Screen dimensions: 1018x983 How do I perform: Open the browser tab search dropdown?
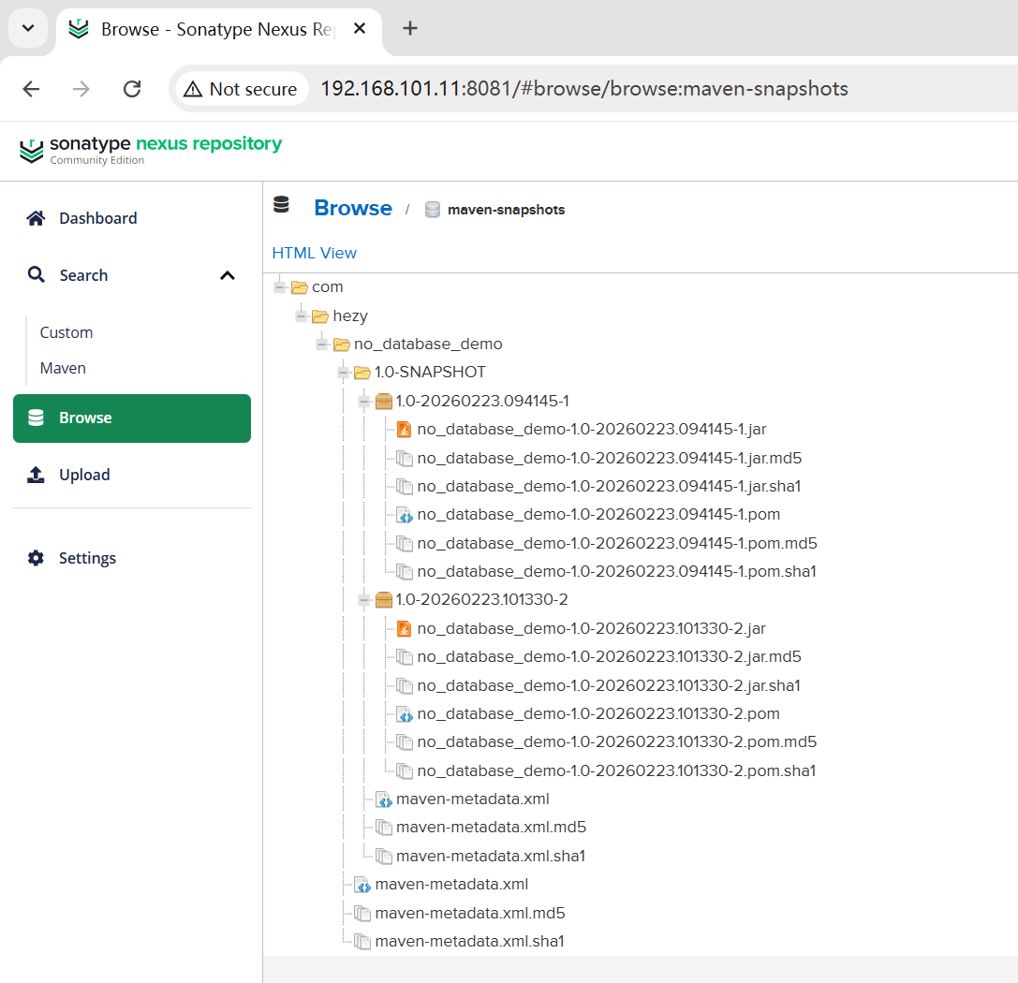coord(28,28)
